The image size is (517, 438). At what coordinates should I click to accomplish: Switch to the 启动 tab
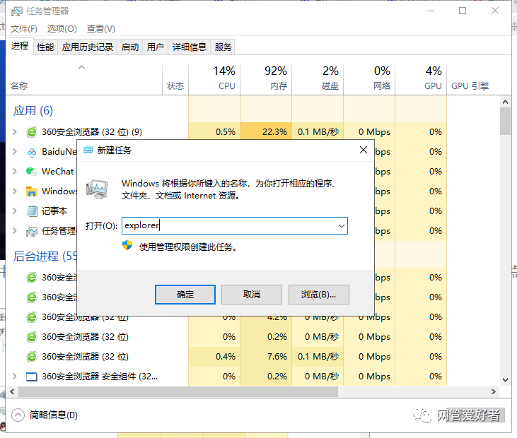pyautogui.click(x=130, y=47)
